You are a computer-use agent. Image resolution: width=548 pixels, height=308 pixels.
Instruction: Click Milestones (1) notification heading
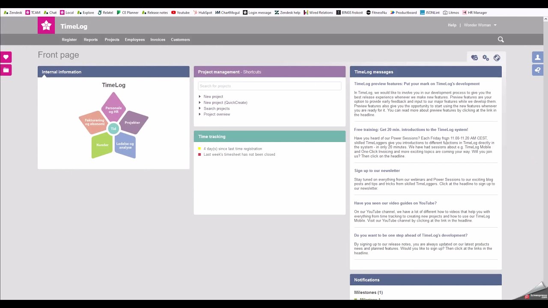pyautogui.click(x=369, y=293)
